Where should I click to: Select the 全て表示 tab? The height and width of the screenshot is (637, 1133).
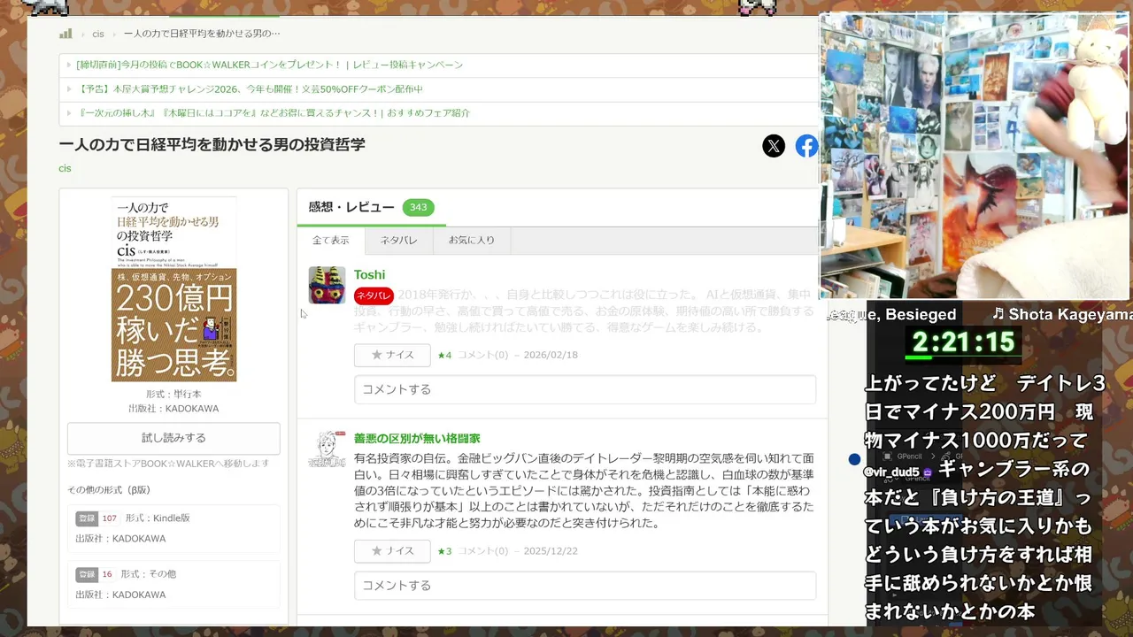[x=331, y=241]
